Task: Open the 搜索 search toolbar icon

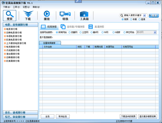Action: point(10,16)
